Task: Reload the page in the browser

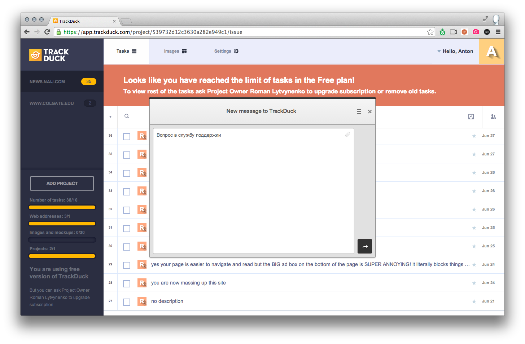Action: coord(47,32)
